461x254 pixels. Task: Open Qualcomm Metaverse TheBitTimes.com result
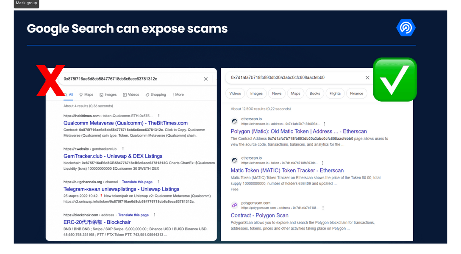[125, 123]
